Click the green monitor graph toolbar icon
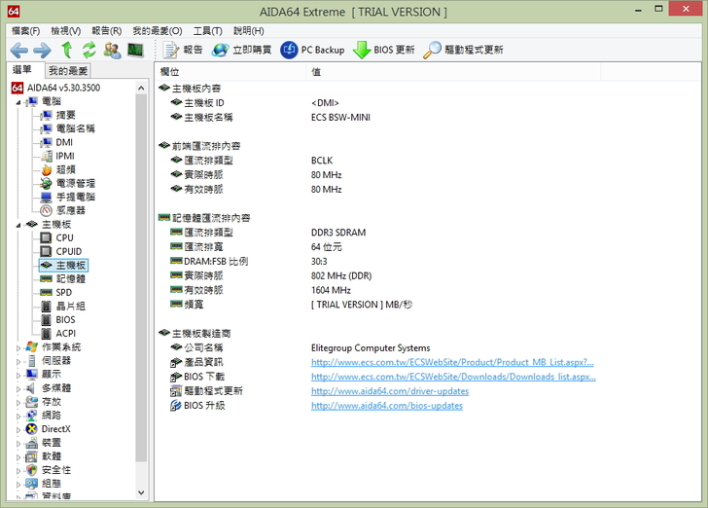 click(135, 50)
